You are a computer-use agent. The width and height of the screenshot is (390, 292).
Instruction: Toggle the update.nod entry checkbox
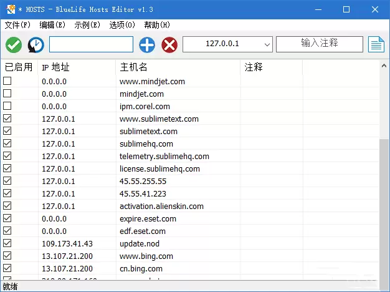point(7,243)
